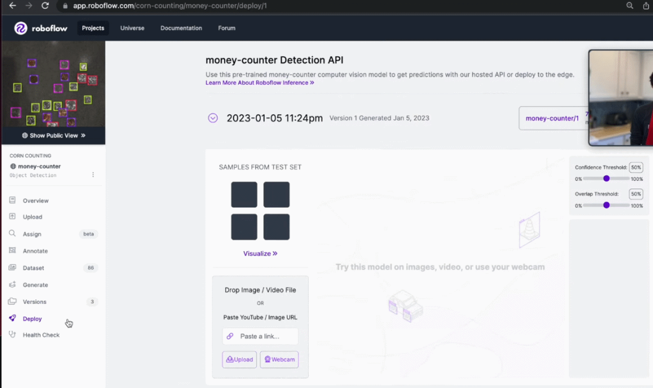Click the browser zoom magnifier icon

[629, 6]
